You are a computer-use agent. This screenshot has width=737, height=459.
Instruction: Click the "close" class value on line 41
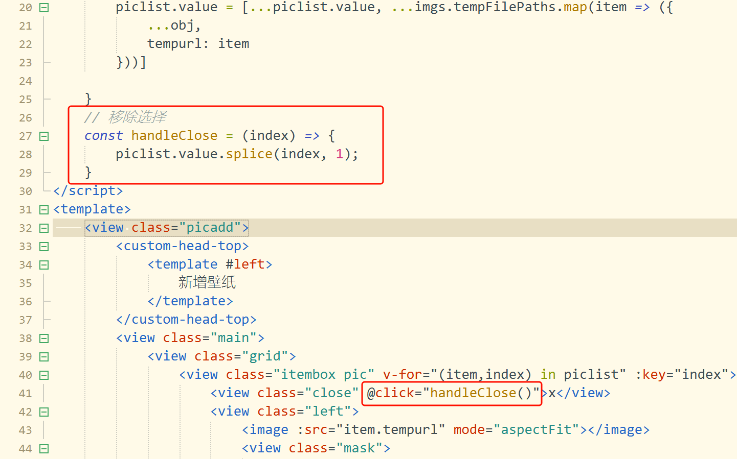[x=331, y=393]
